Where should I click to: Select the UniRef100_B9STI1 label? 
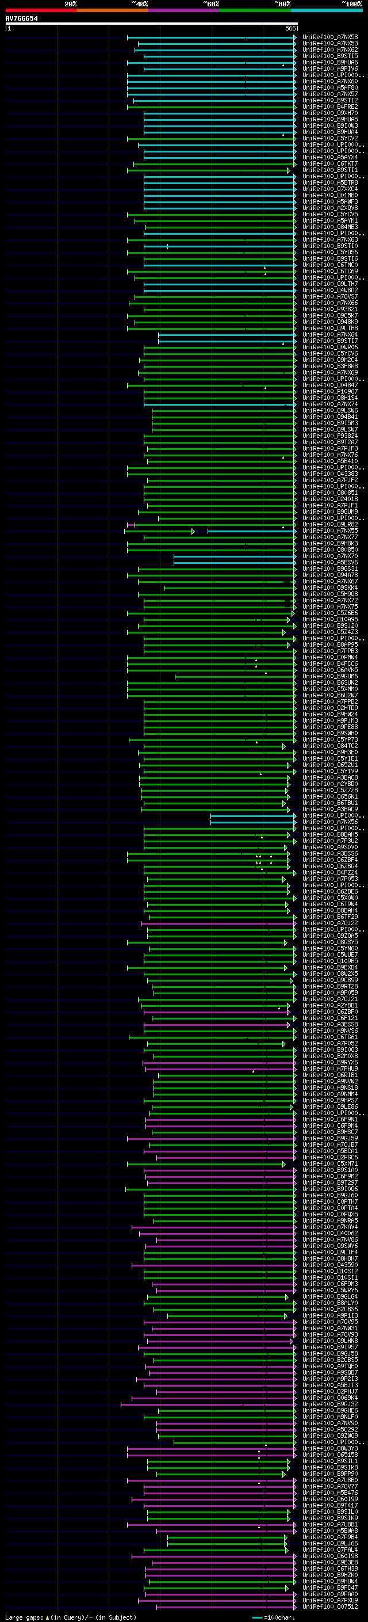[x=330, y=170]
